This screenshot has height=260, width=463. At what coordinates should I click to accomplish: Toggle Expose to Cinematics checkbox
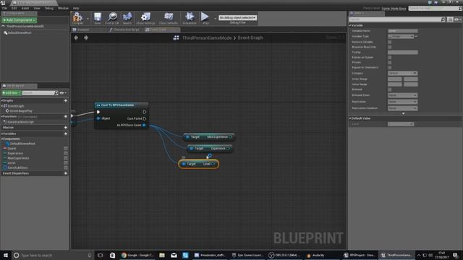[x=390, y=67]
